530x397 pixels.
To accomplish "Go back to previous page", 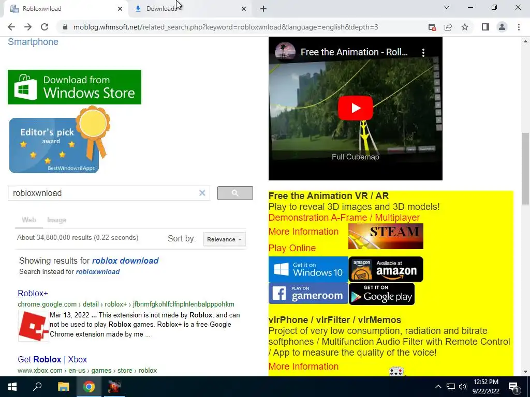I will click(11, 27).
